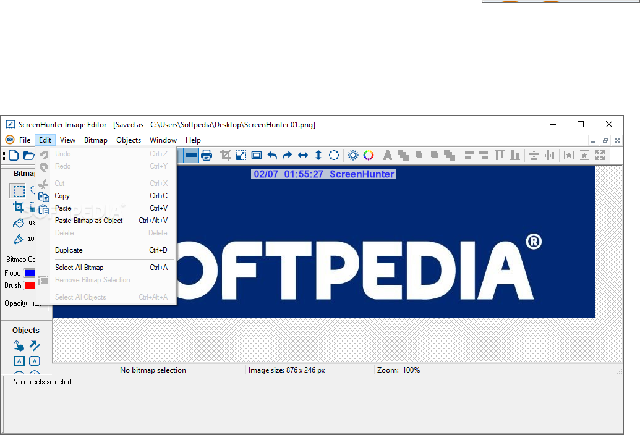
Task: Click the Open folder toolbar icon
Action: point(28,155)
